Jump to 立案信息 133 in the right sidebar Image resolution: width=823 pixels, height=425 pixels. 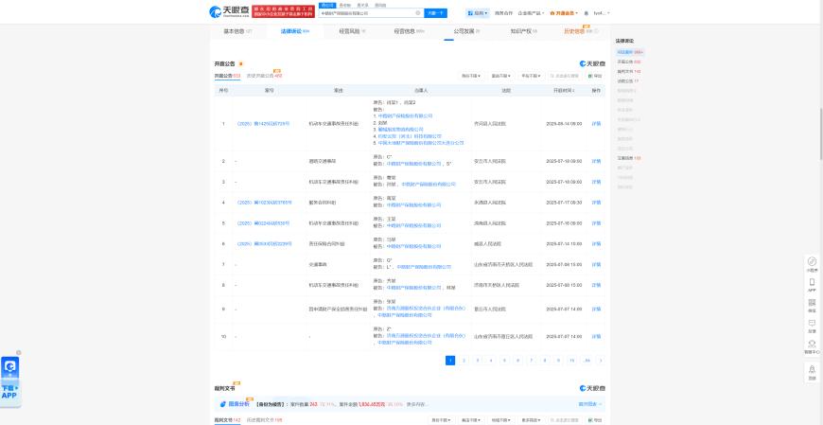coord(629,158)
